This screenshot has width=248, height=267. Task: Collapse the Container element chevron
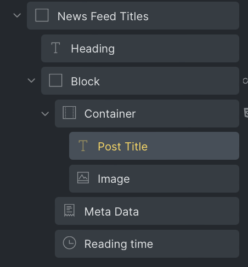[x=45, y=114]
